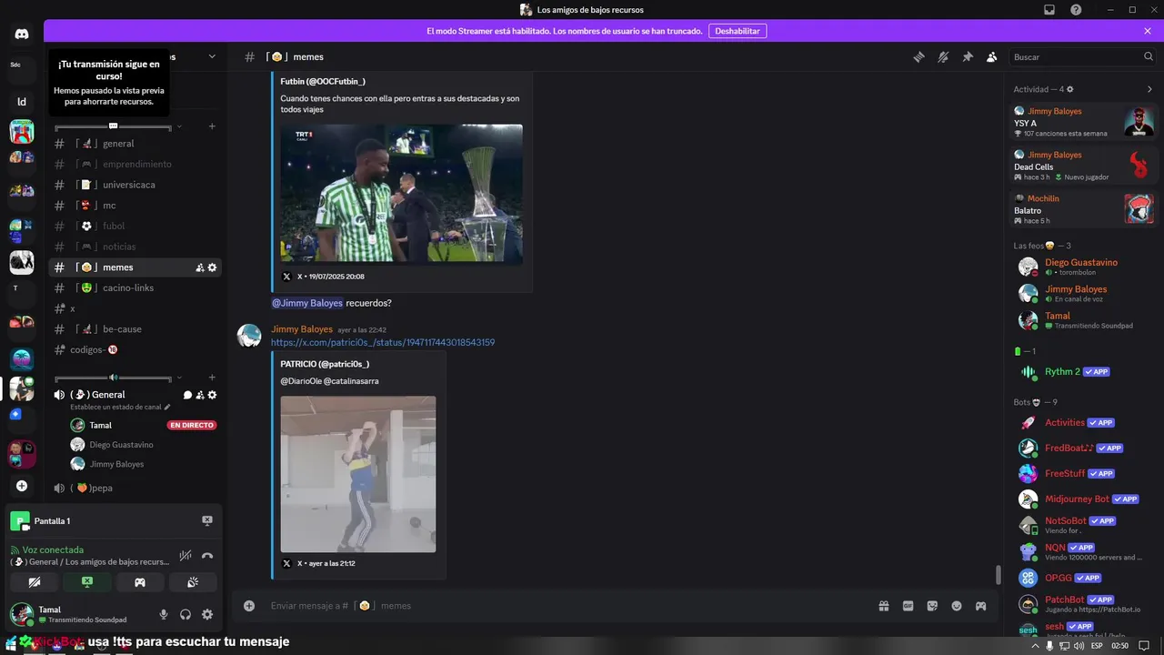
Task: Open the PATRICIO tweet video thumbnail
Action: coord(358,474)
